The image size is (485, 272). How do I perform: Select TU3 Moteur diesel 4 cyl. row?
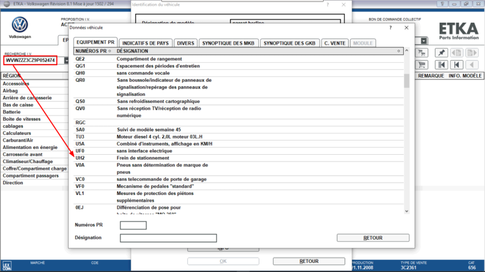(239, 137)
